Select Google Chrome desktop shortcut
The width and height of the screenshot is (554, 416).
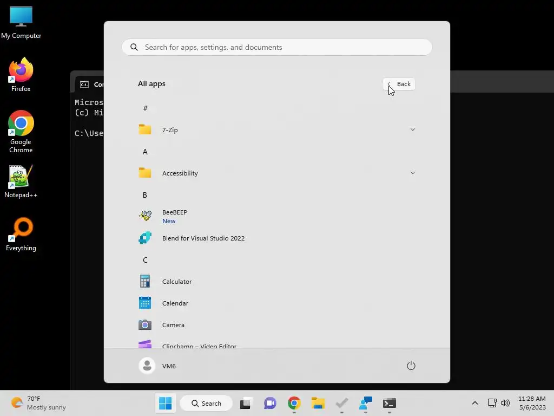(x=21, y=132)
